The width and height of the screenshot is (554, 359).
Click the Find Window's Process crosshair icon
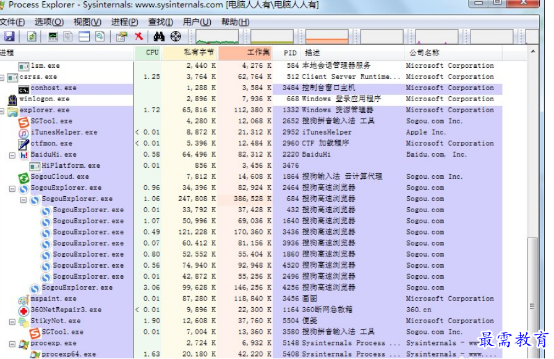click(x=176, y=37)
